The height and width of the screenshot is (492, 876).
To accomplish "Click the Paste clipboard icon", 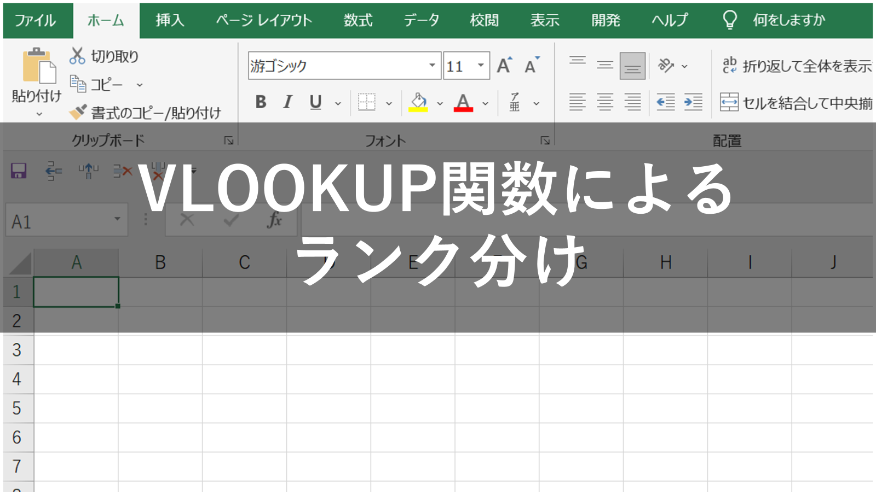I will (39, 66).
